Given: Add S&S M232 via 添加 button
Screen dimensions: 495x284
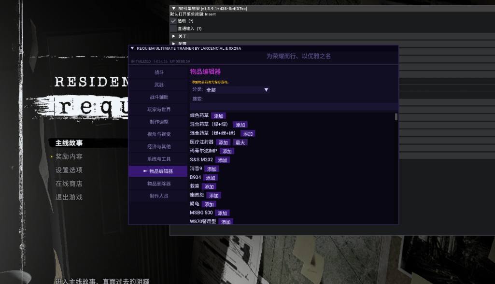Looking at the screenshot, I should [223, 160].
